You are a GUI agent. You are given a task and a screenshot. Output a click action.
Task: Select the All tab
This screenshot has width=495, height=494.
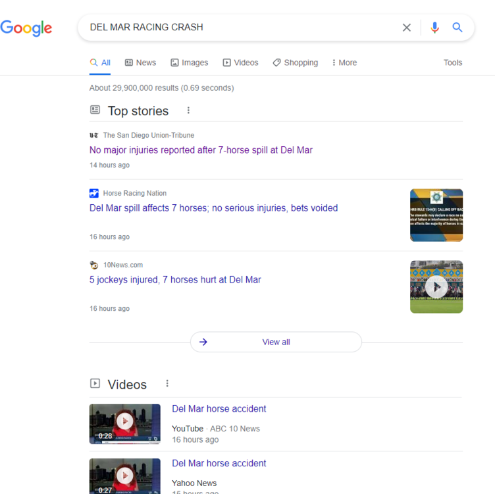100,63
